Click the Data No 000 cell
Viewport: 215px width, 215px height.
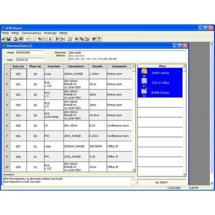click(18, 74)
